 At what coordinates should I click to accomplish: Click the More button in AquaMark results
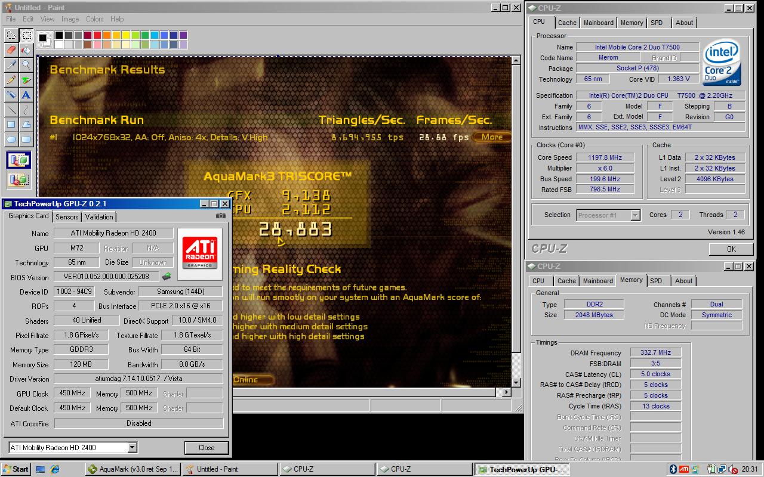492,137
